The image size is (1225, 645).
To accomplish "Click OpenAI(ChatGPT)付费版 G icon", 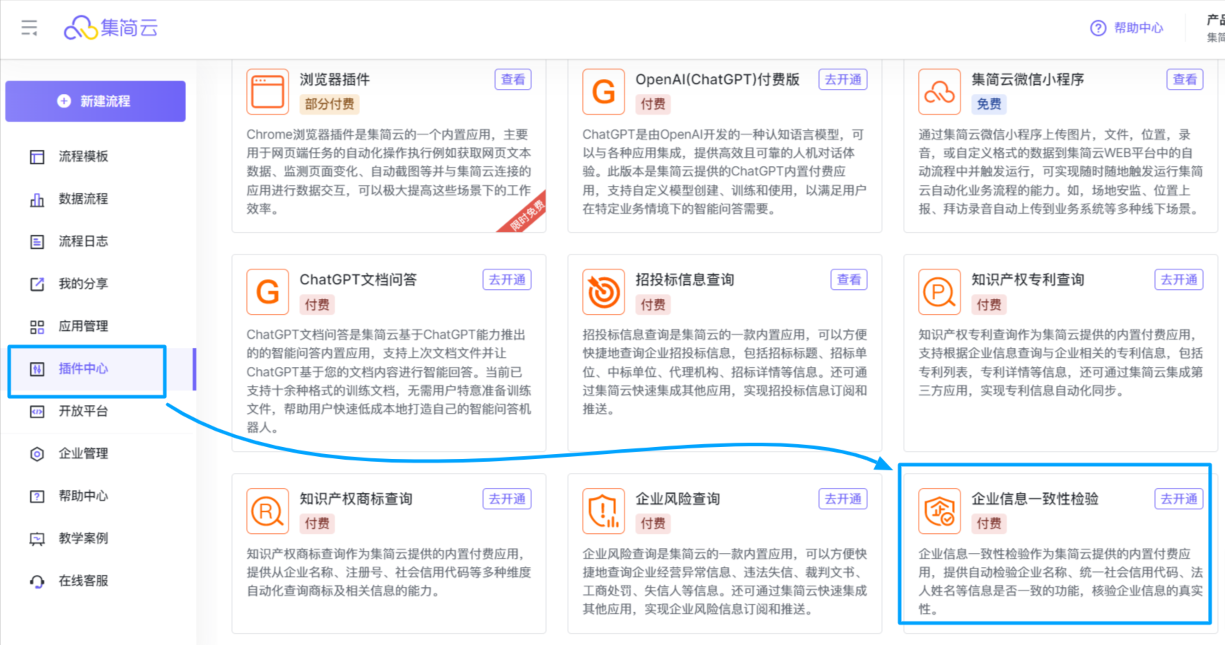I will (603, 92).
